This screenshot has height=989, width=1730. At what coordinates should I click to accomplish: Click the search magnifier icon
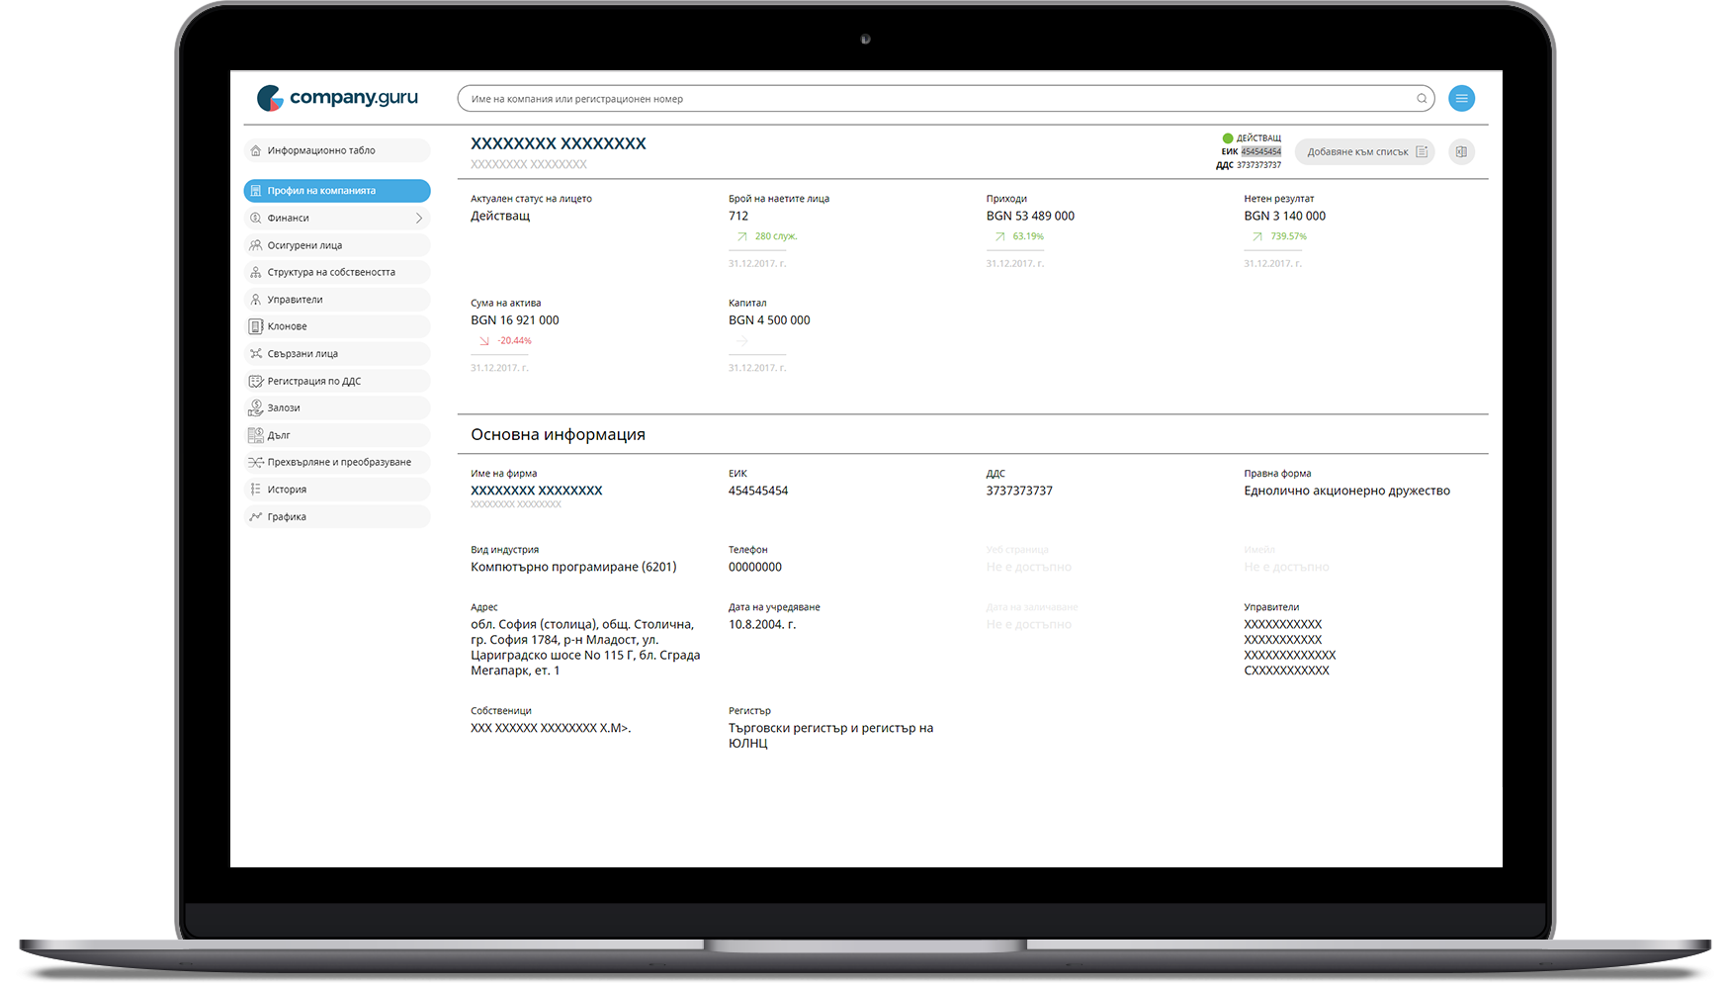pyautogui.click(x=1422, y=98)
